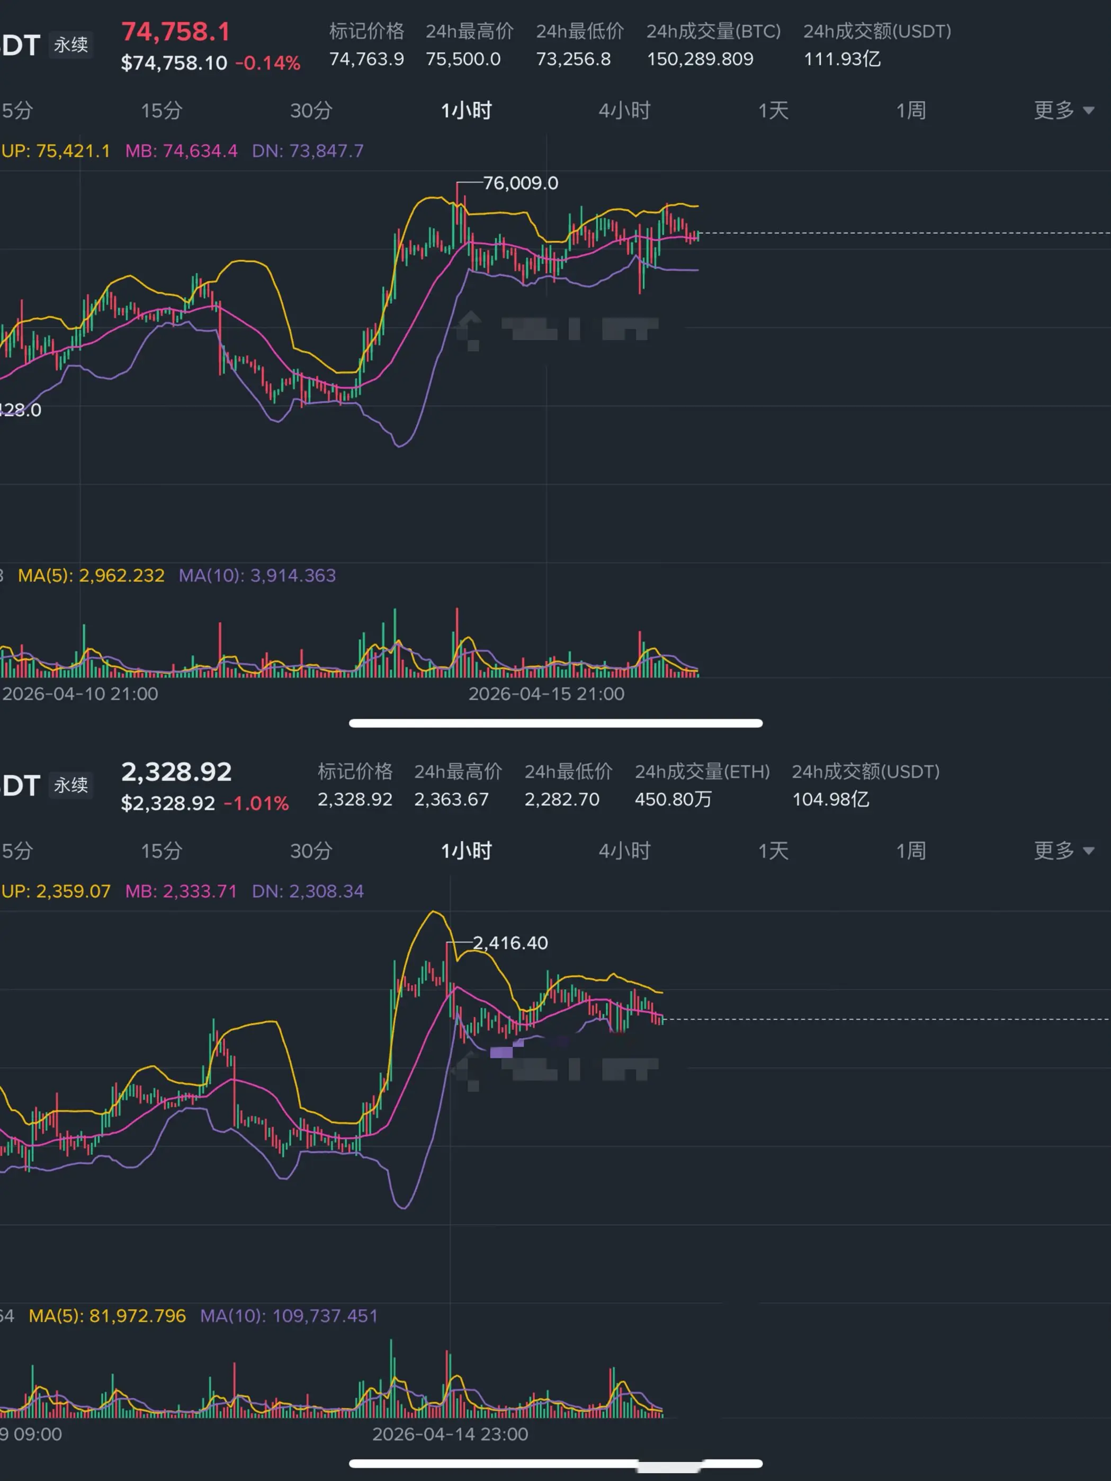Click BTC volume MA(5) 2,962.232 label
Viewport: 1111px width, 1481px height.
pos(91,575)
